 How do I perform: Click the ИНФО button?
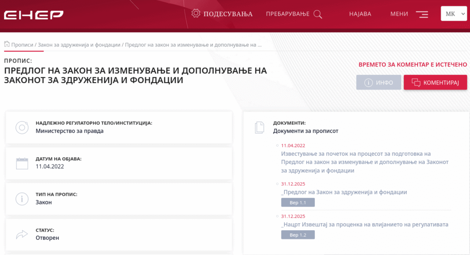click(379, 82)
